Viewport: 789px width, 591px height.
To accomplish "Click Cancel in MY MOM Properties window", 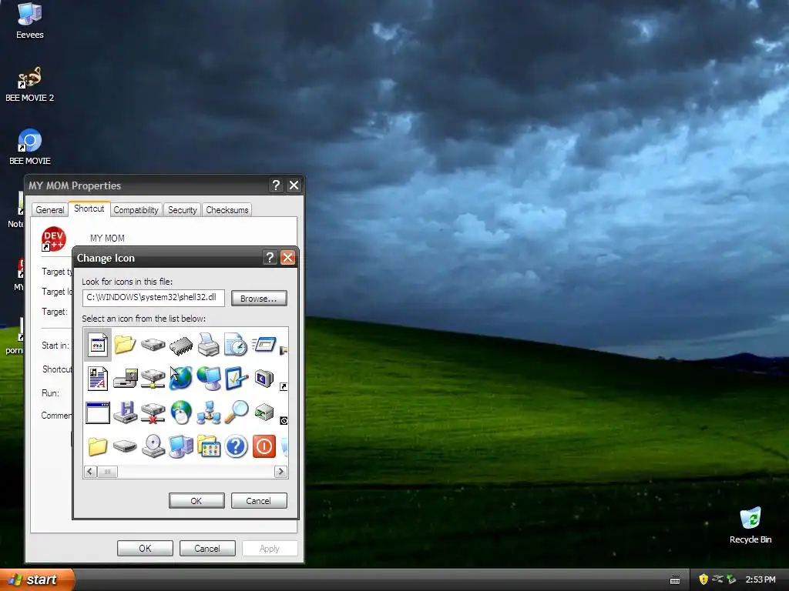I will pos(207,548).
